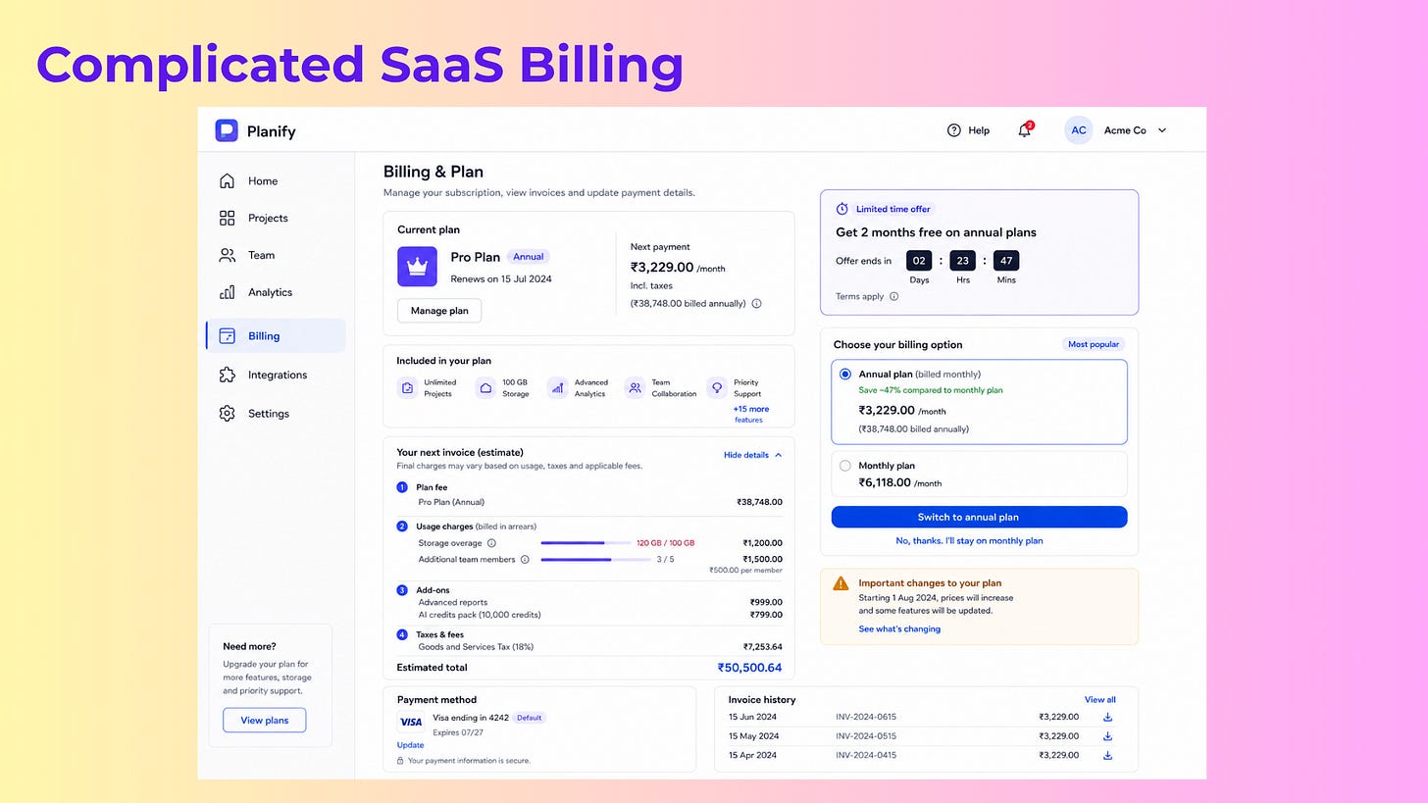
Task: Open Projects in sidebar
Action: 275,218
